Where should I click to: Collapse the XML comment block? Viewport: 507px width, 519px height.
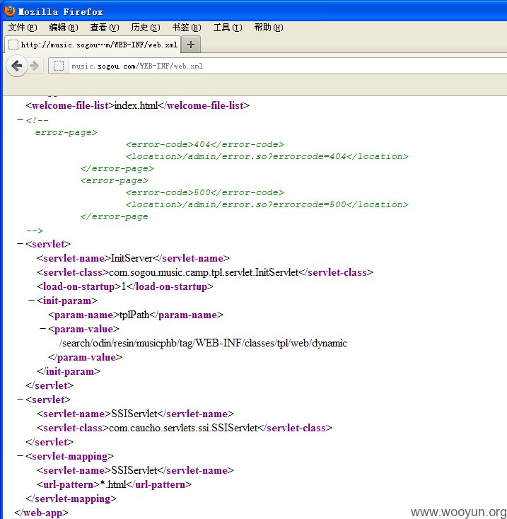[21, 119]
